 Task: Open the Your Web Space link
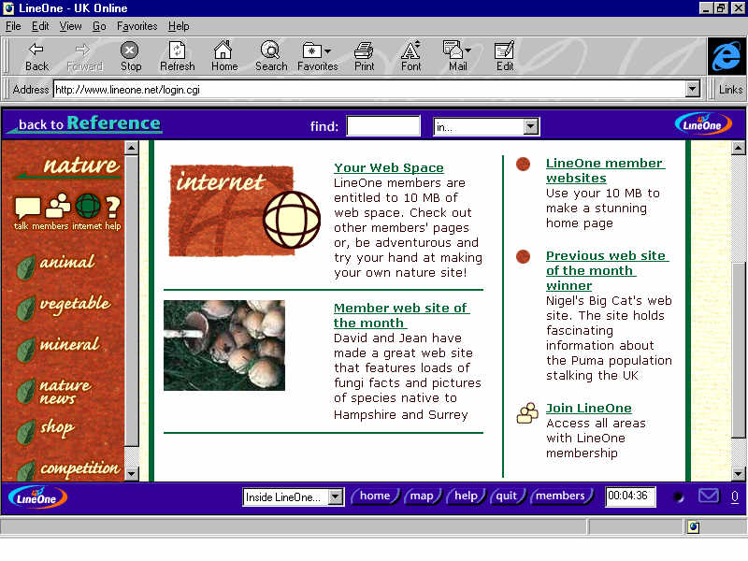[389, 168]
